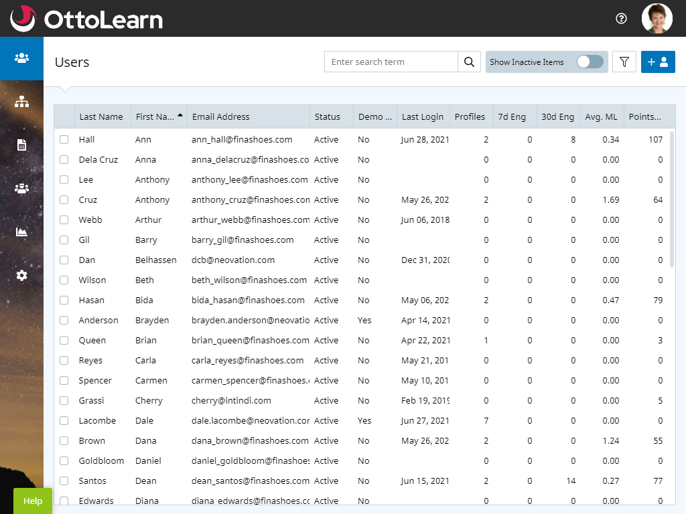Focus the Enter search term field
686x514 pixels.
pos(391,62)
